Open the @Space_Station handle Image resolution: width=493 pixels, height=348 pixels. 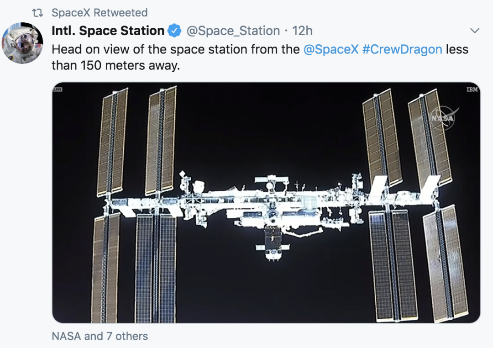tap(233, 31)
